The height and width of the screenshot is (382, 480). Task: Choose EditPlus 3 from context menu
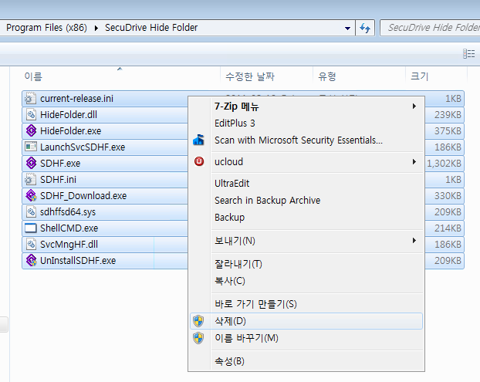point(306,123)
